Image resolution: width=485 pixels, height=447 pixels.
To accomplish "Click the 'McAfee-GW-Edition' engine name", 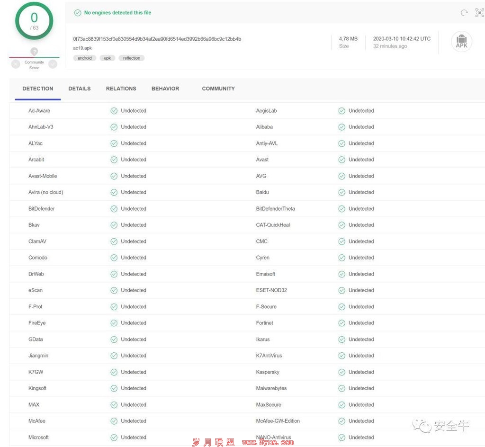I will pos(278,421).
